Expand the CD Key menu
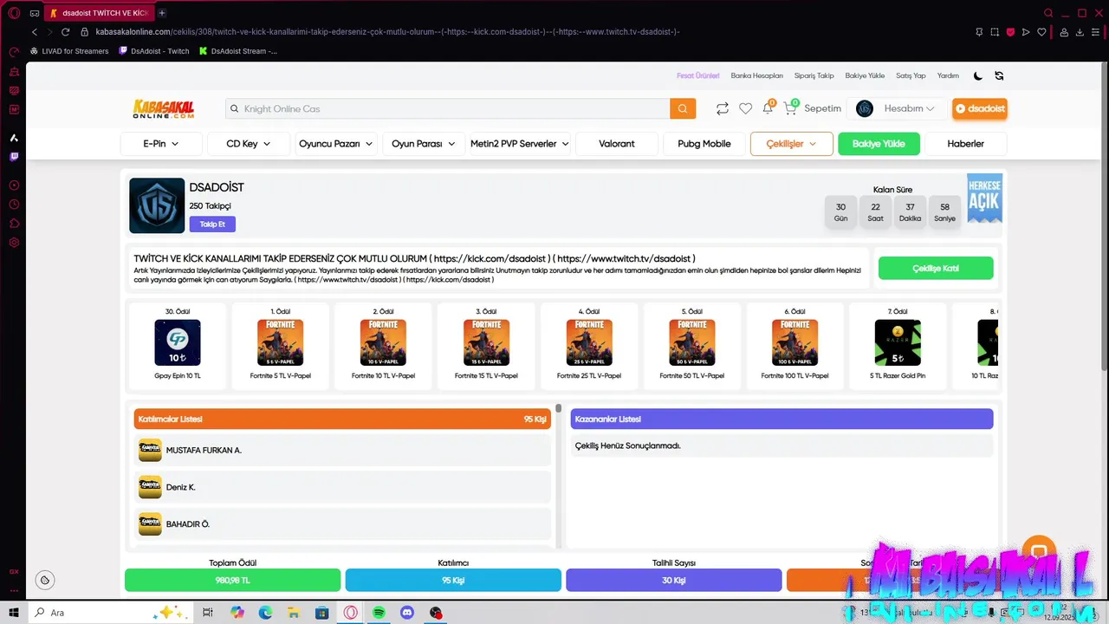Image resolution: width=1109 pixels, height=624 pixels. tap(248, 144)
